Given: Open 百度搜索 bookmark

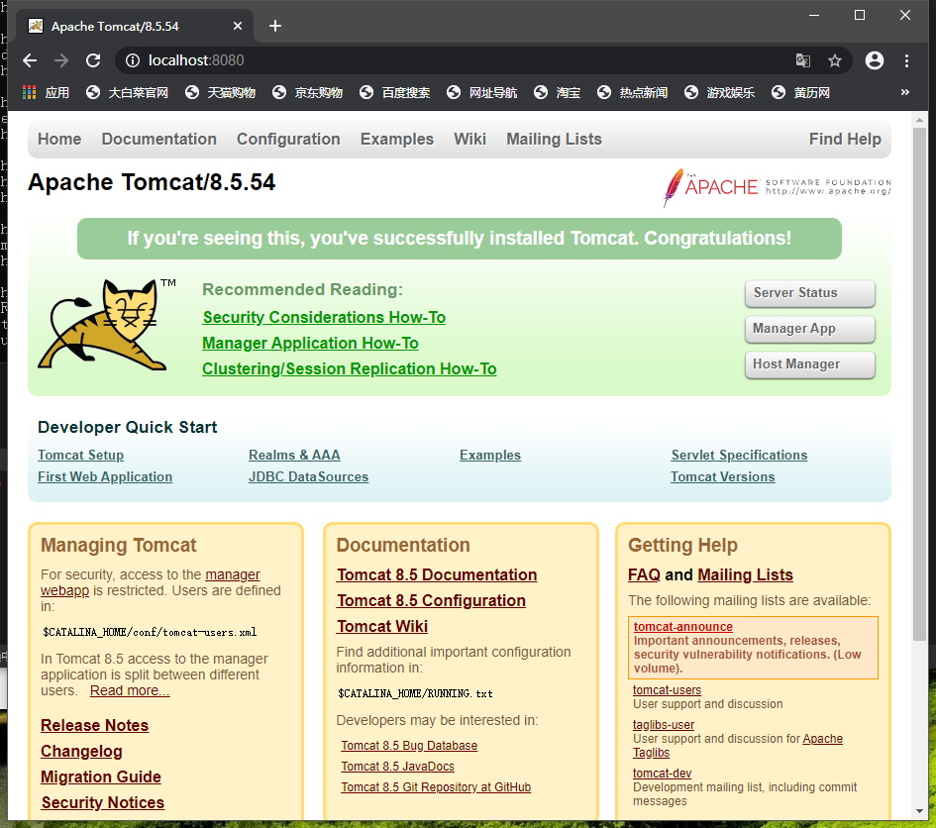Looking at the screenshot, I should pos(394,92).
